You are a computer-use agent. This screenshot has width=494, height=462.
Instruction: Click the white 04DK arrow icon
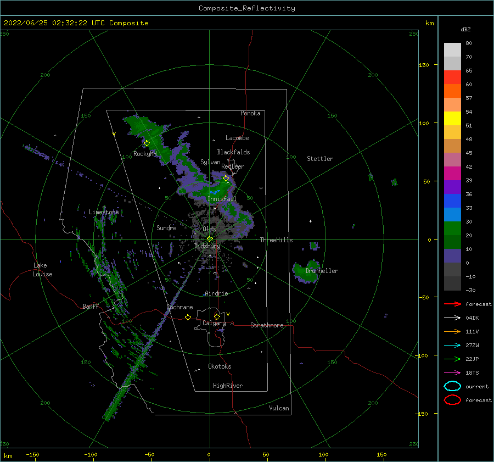tap(452, 318)
